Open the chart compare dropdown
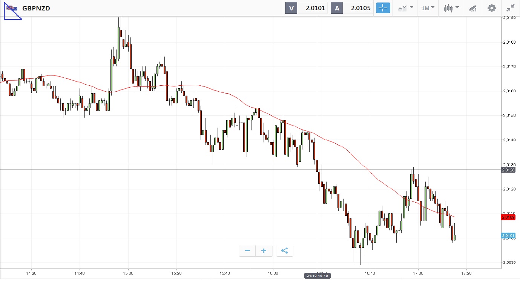This screenshot has width=520, height=294. 405,8
